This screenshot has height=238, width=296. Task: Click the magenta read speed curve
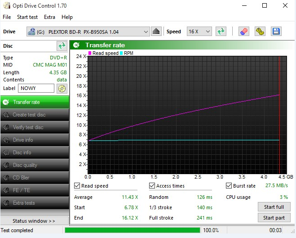point(184,113)
